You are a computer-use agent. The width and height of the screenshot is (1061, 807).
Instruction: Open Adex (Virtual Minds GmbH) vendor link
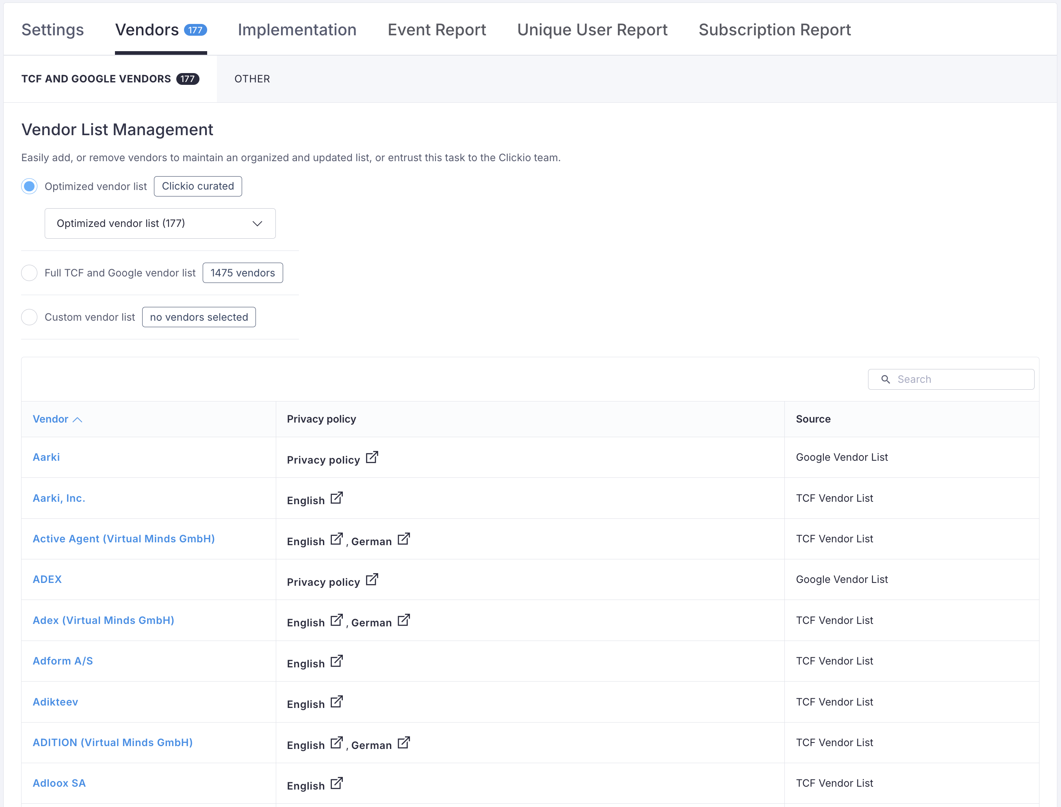(103, 620)
